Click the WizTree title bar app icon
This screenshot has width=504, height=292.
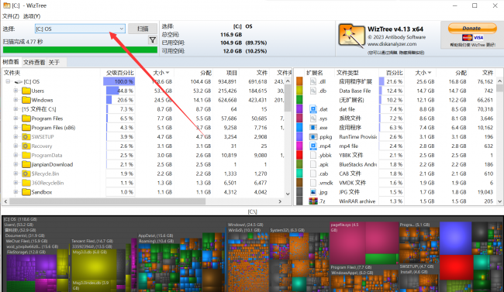coord(6,5)
